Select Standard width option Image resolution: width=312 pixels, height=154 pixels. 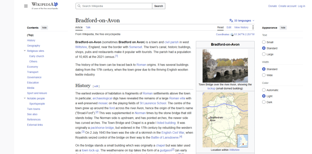coord(264,69)
